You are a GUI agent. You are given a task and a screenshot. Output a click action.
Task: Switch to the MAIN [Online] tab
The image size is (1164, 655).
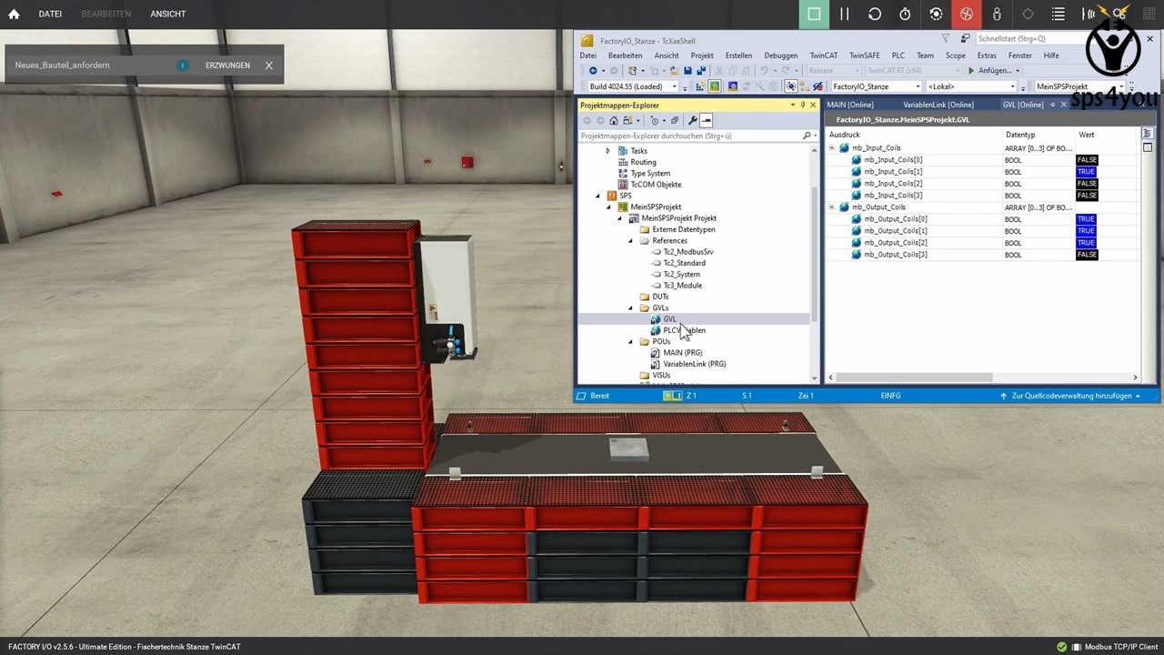pyautogui.click(x=850, y=105)
